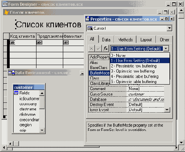Click textbox control under Код клиента column
Screen dimensions: 185x152
point(12,42)
